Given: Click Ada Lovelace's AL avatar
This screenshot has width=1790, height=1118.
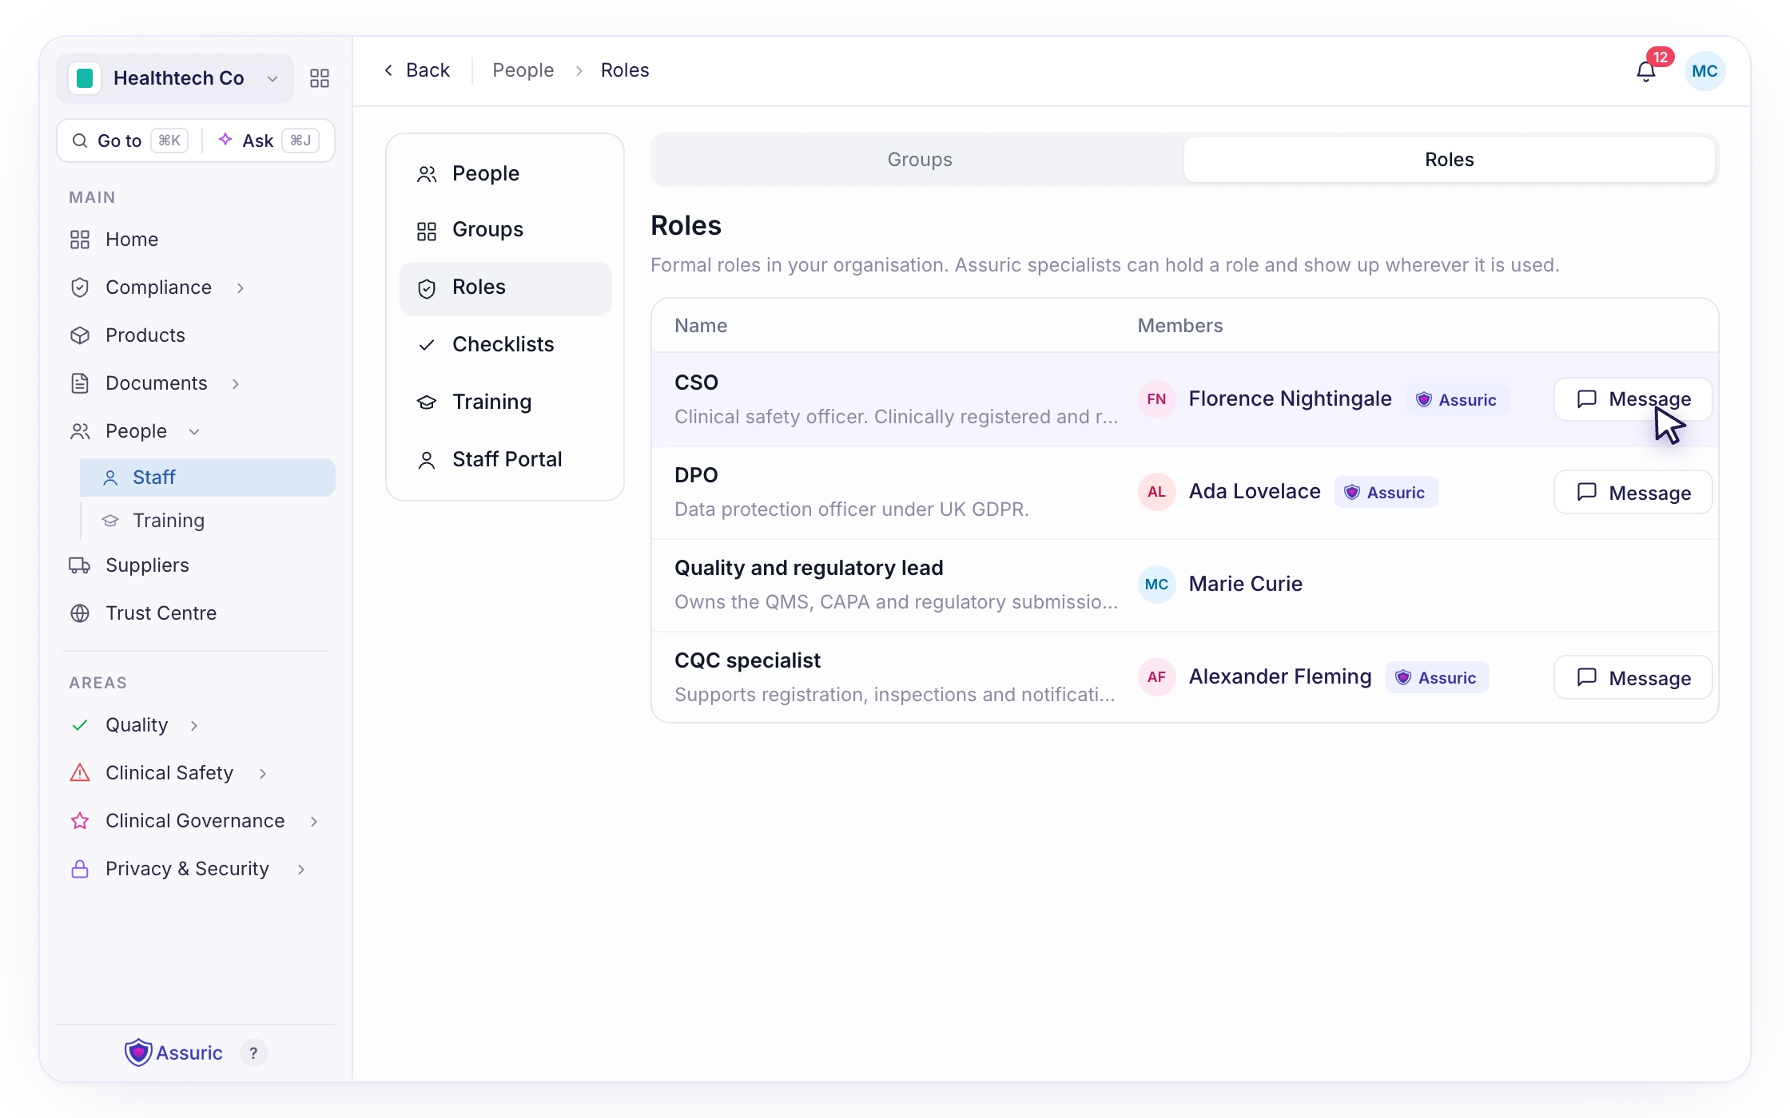Looking at the screenshot, I should tap(1156, 492).
